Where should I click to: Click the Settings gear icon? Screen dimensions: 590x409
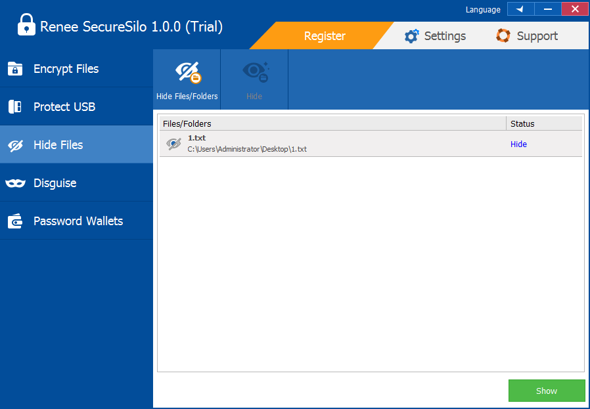411,36
